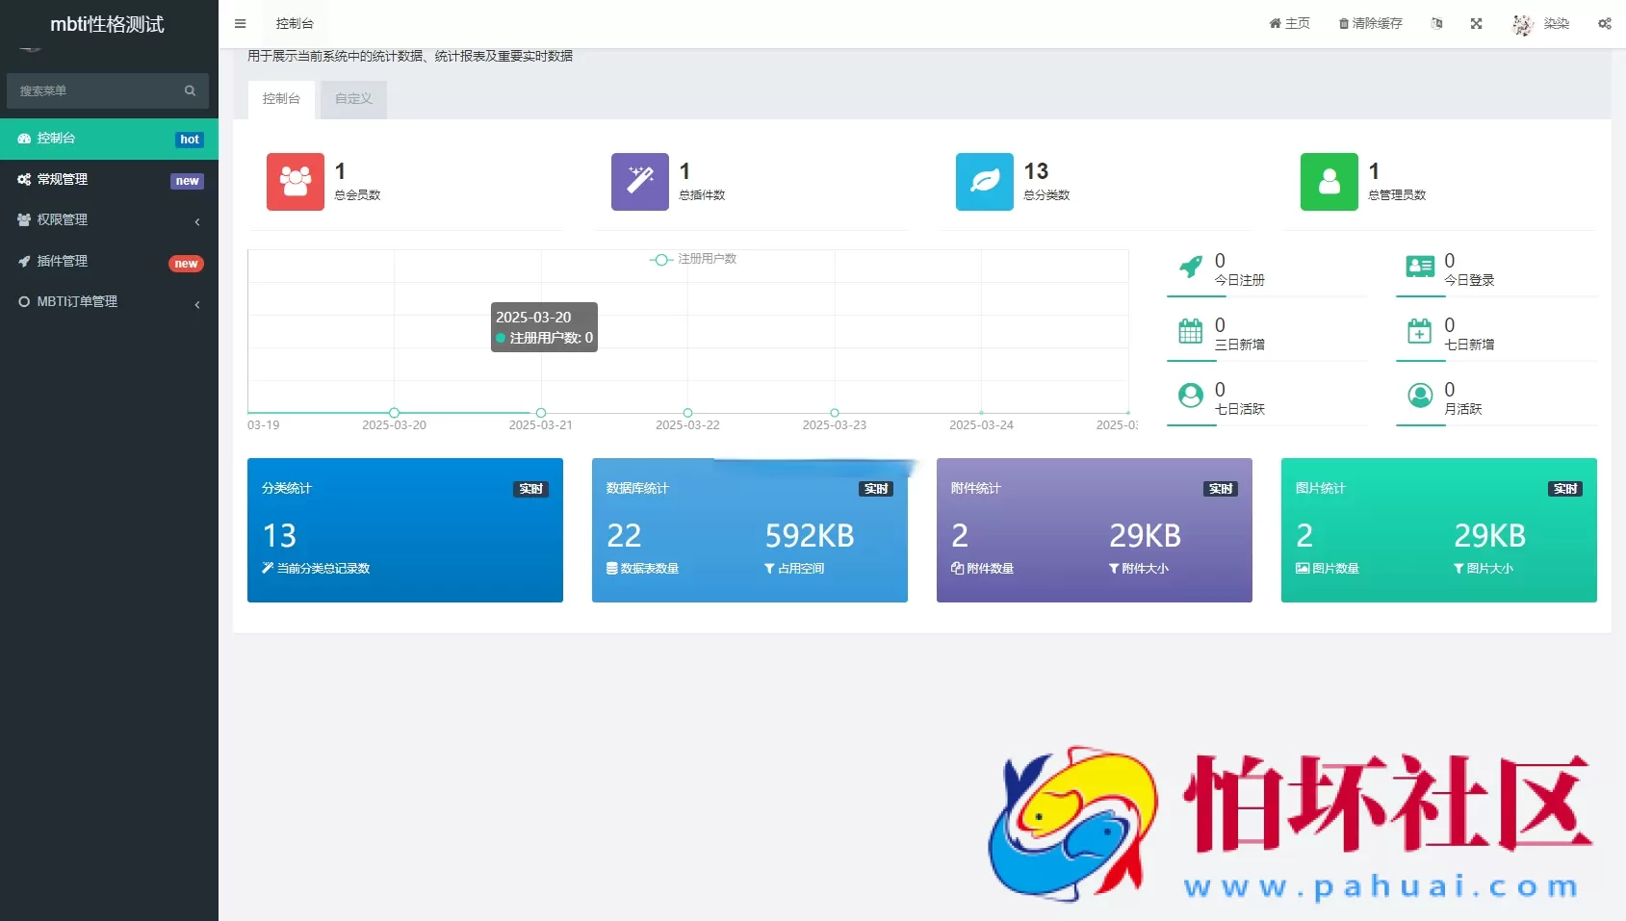Click the rocket icon for today's registrations
The width and height of the screenshot is (1626, 921).
point(1191,267)
